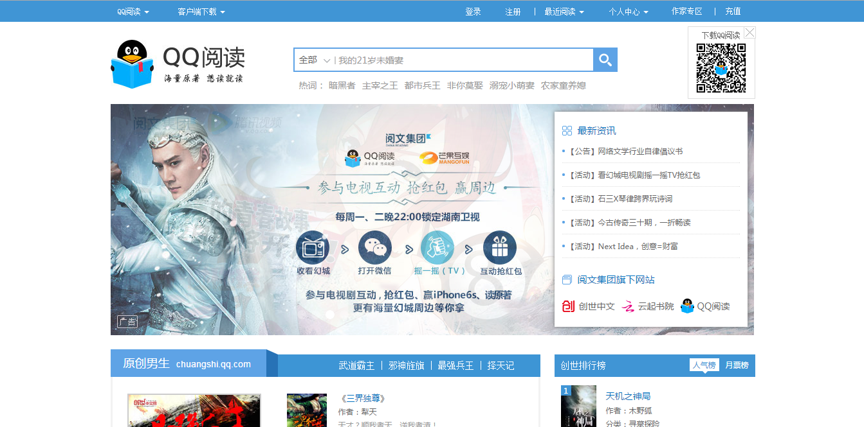Click the 下载QQ阅读 QR code image
This screenshot has height=427, width=864.
click(x=721, y=68)
